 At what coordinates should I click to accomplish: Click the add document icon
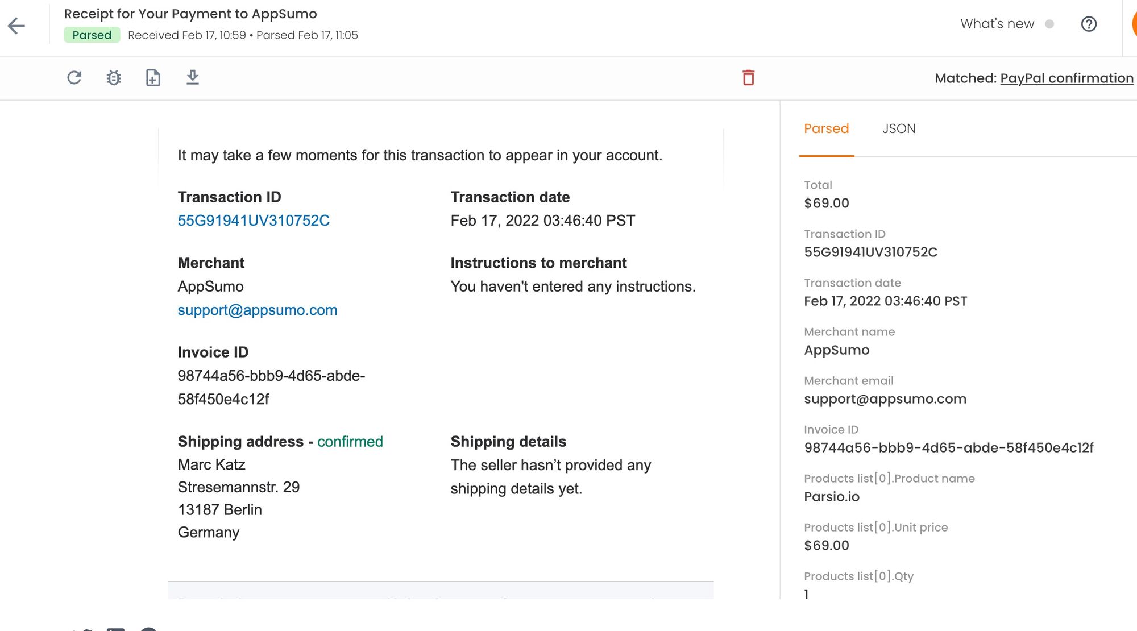coord(153,78)
